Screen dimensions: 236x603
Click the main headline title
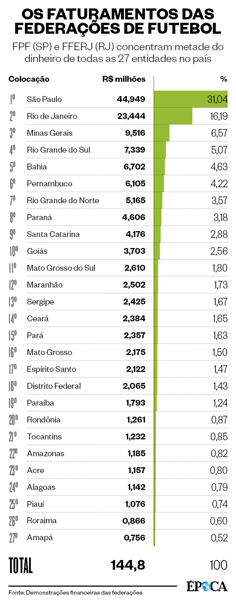[118, 22]
